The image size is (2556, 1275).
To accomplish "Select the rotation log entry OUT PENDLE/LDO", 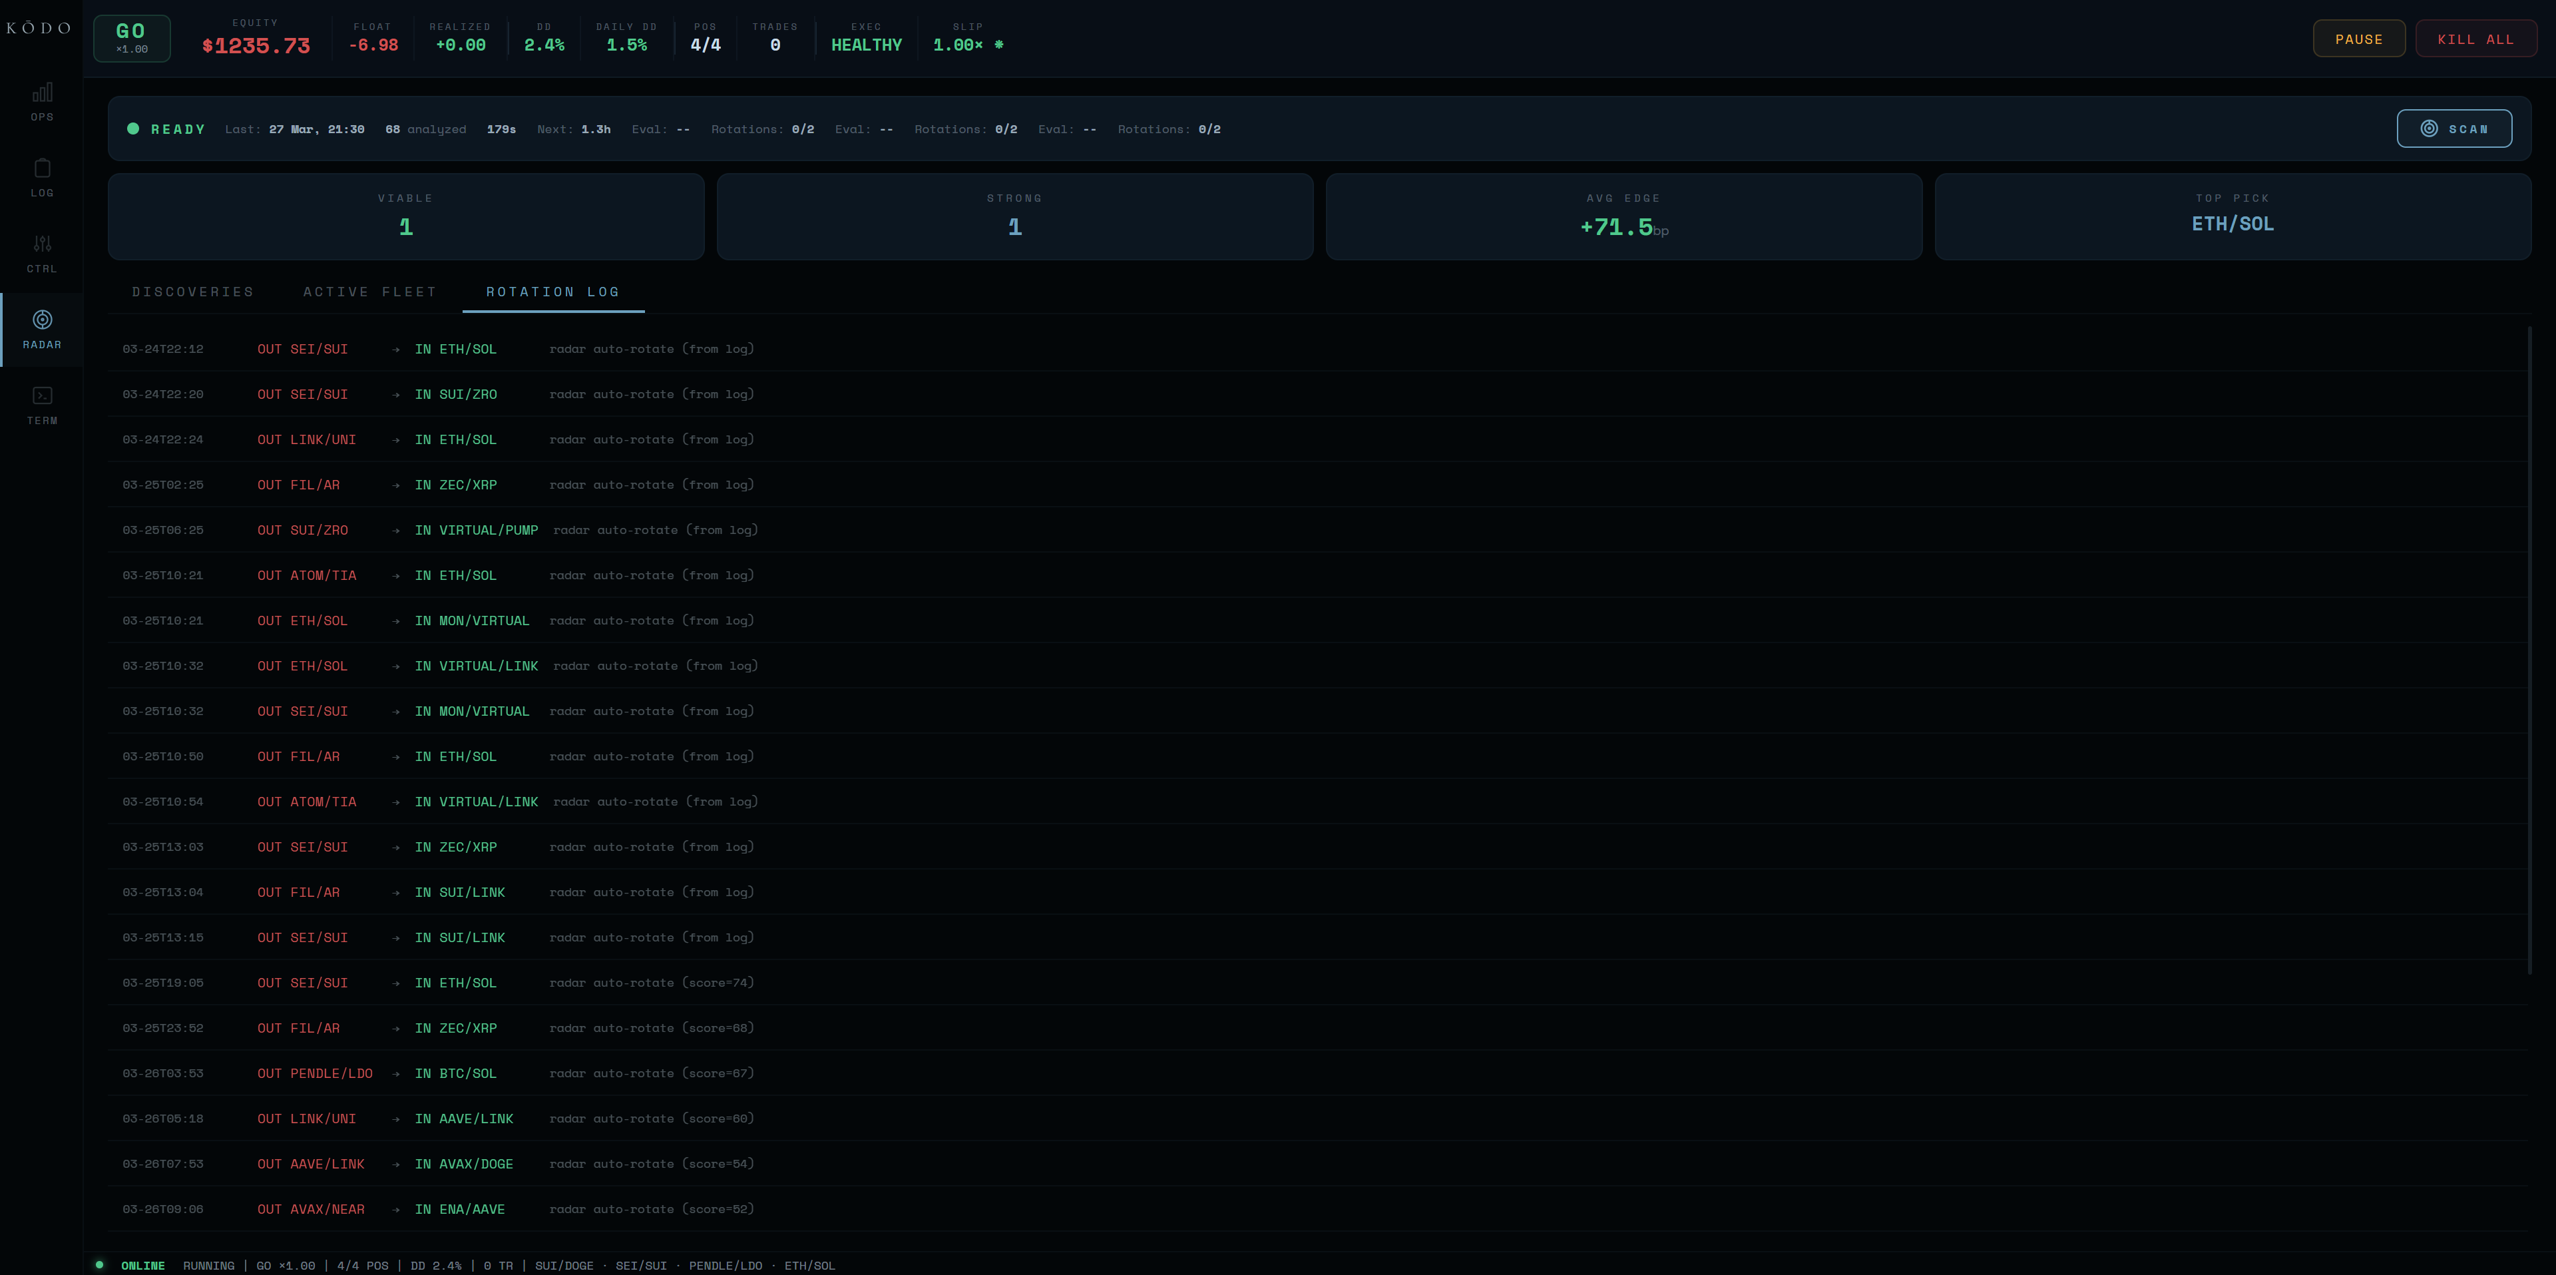I will [x=315, y=1073].
